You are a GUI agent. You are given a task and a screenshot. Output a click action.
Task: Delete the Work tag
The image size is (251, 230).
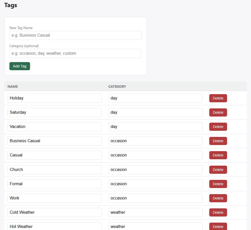point(218,198)
